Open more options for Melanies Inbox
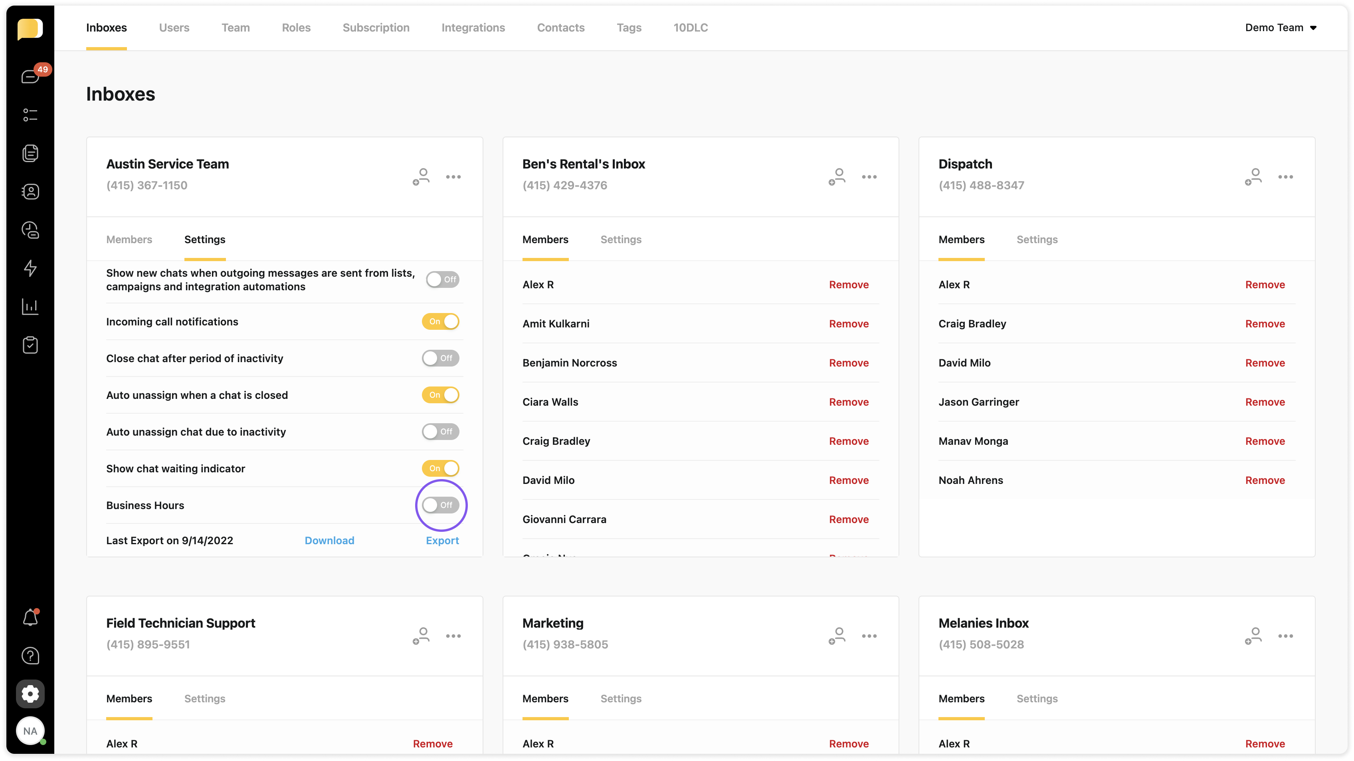Viewport: 1354px width, 761px height. (1285, 636)
